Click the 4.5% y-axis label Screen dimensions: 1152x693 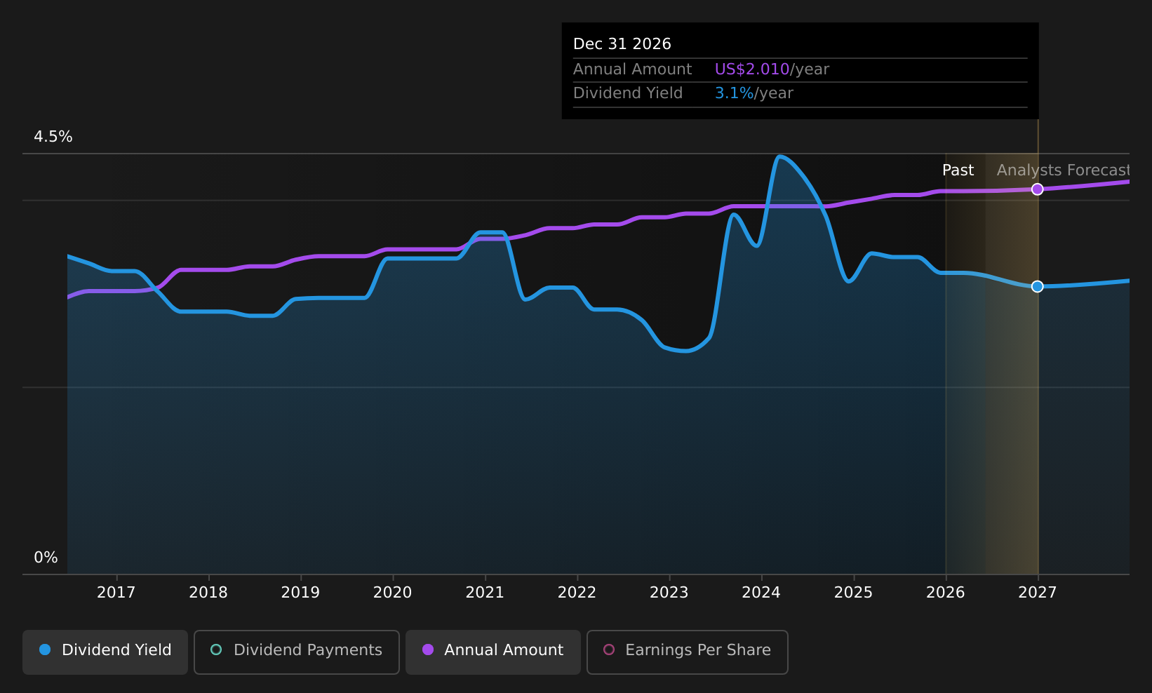(x=53, y=137)
